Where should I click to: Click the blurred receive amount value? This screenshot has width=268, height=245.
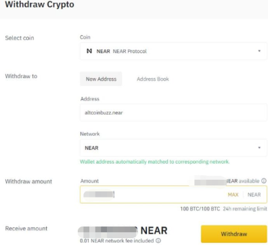pos(108,231)
